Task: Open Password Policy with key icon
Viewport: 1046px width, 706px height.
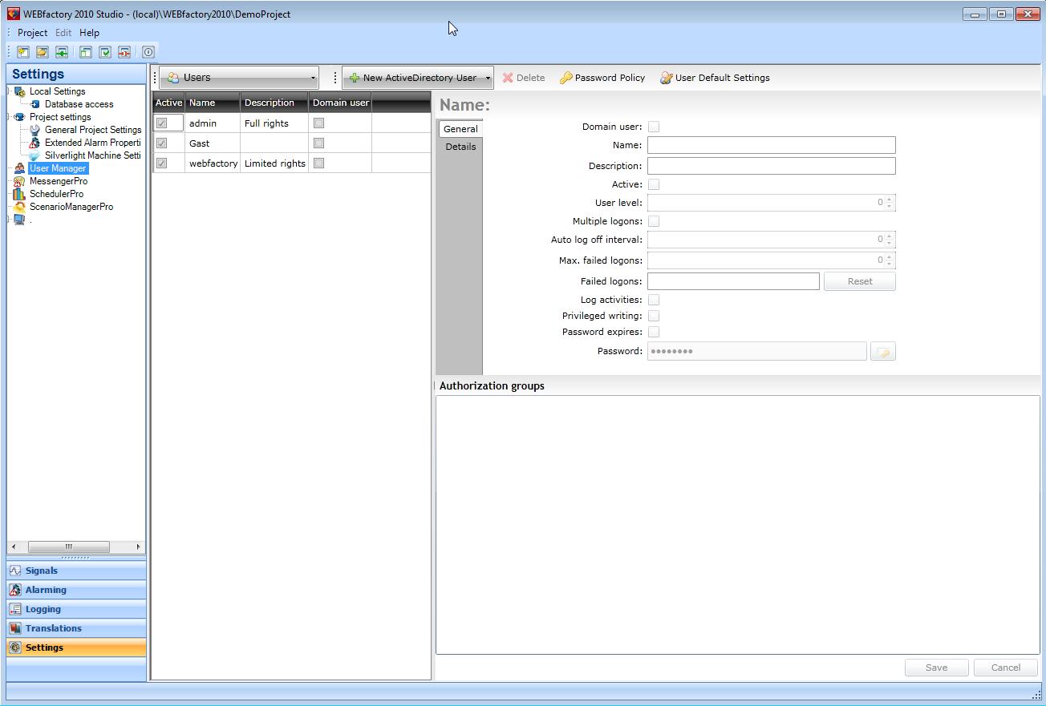Action: pyautogui.click(x=602, y=78)
